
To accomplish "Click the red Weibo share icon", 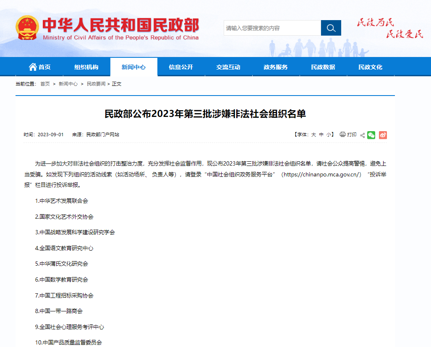I will pos(382,135).
